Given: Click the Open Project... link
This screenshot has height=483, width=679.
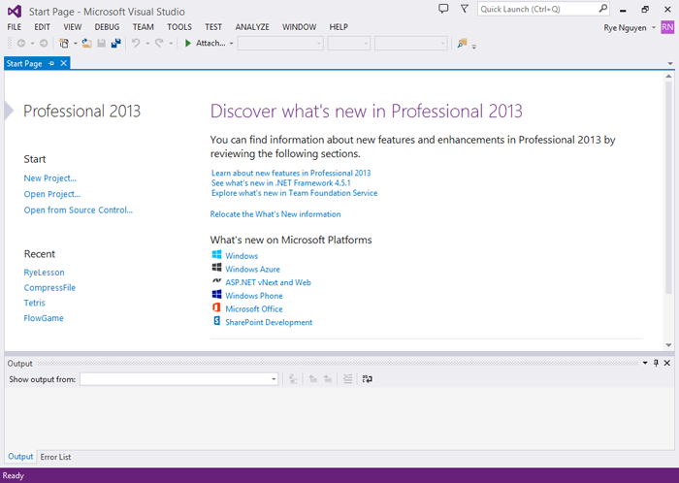Looking at the screenshot, I should pos(52,194).
